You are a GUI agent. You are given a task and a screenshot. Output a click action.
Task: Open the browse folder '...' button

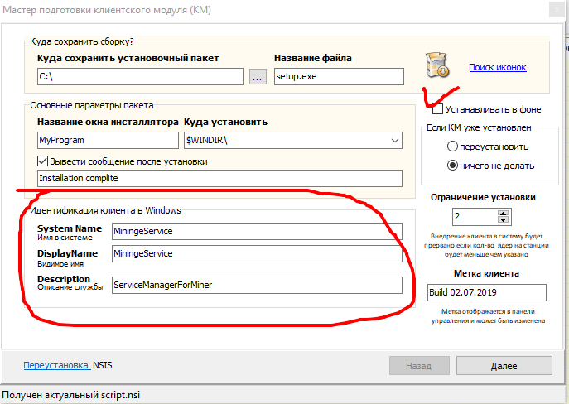258,76
